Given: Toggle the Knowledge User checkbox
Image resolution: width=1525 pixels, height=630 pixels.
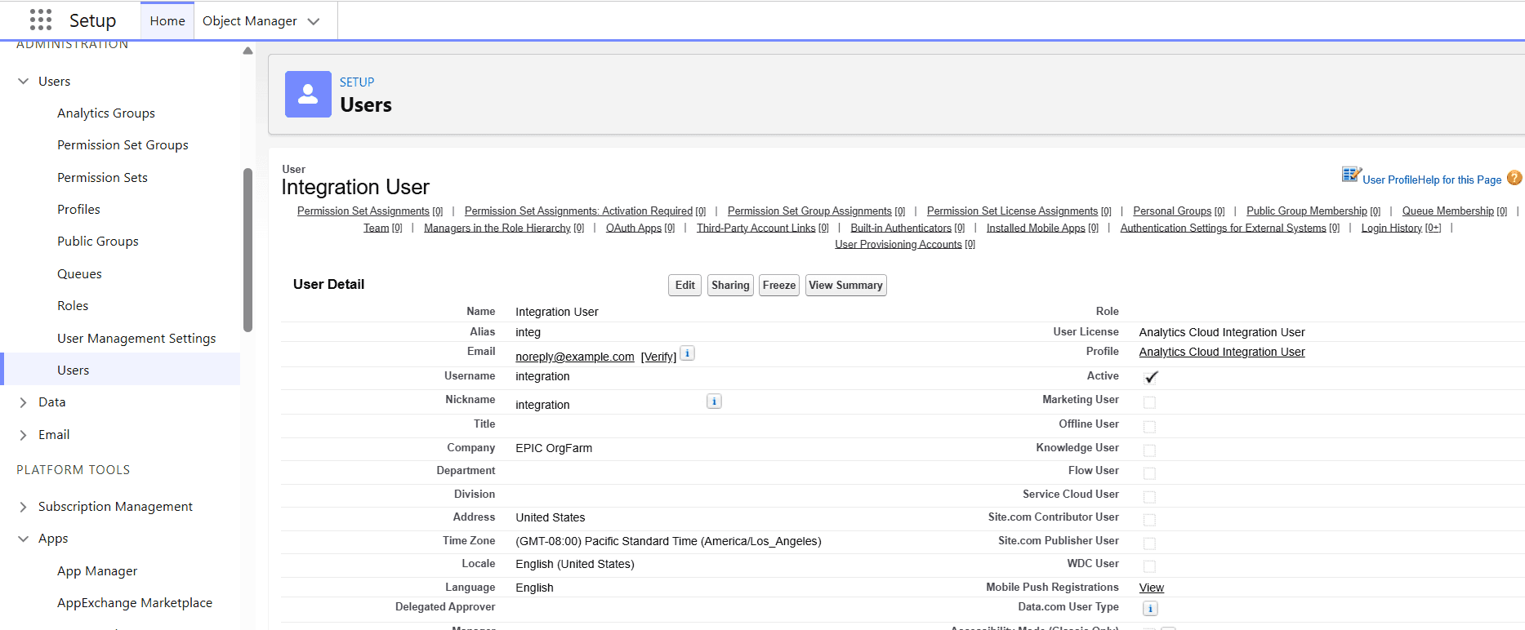Looking at the screenshot, I should pos(1149,450).
